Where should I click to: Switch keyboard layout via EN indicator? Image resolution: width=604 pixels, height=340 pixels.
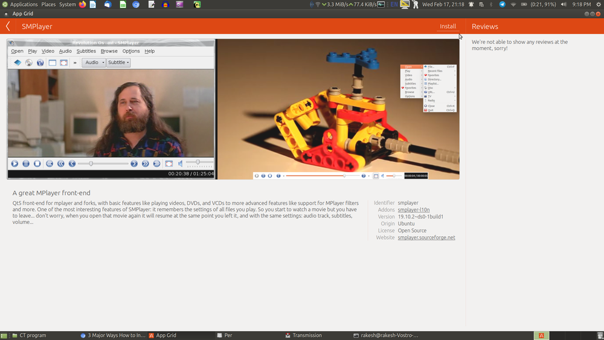click(394, 4)
